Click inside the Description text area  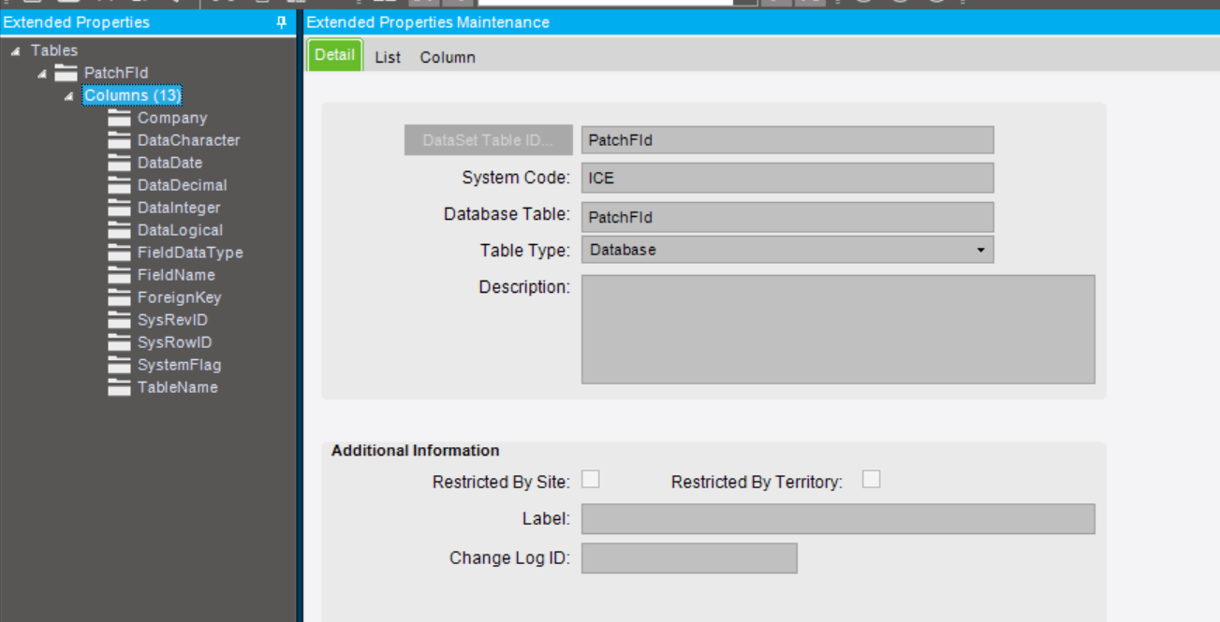coord(837,327)
